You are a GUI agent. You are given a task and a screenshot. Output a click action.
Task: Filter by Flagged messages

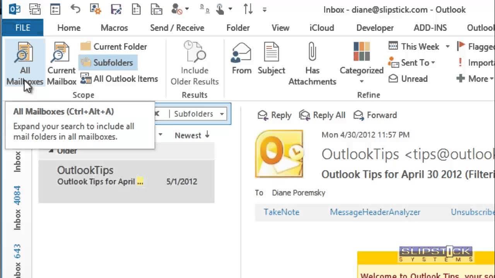click(475, 47)
